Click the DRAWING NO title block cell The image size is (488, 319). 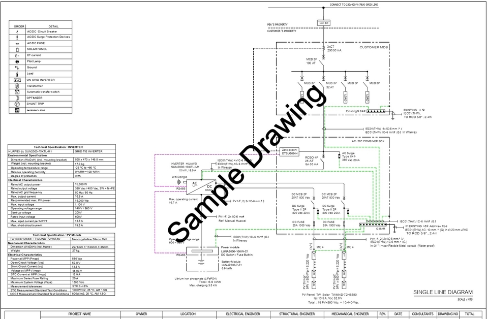tap(448, 314)
